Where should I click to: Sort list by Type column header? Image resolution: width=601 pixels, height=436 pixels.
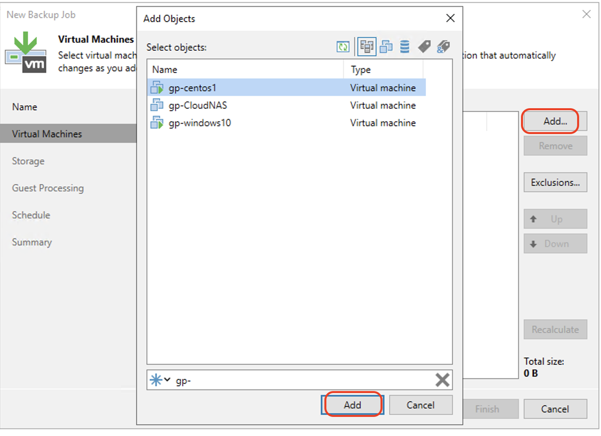(383, 69)
